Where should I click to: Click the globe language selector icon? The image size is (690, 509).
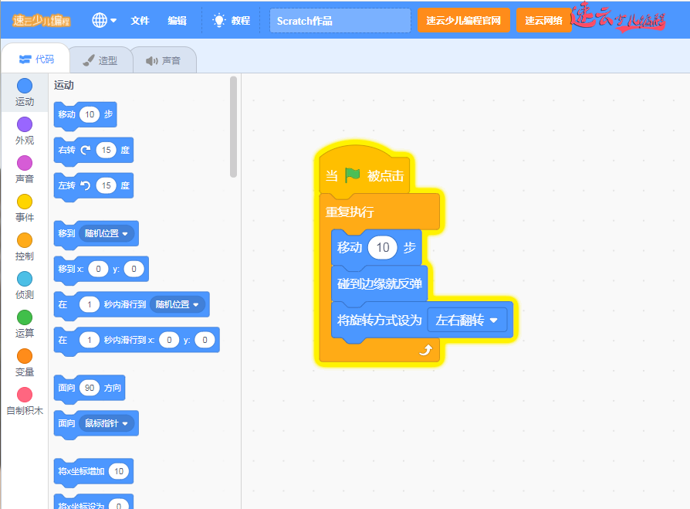pyautogui.click(x=100, y=21)
